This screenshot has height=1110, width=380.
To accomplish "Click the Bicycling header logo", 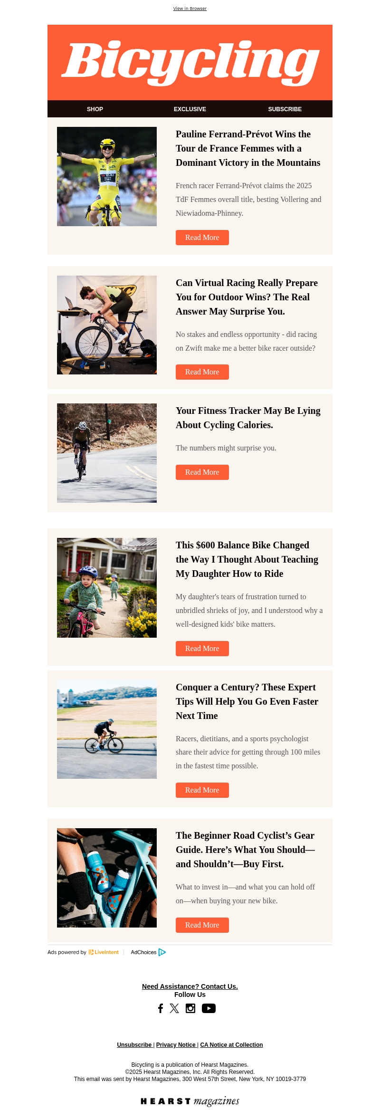I will pos(190,62).
